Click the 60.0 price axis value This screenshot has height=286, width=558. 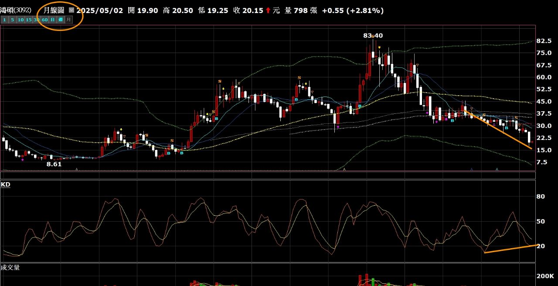(544, 77)
